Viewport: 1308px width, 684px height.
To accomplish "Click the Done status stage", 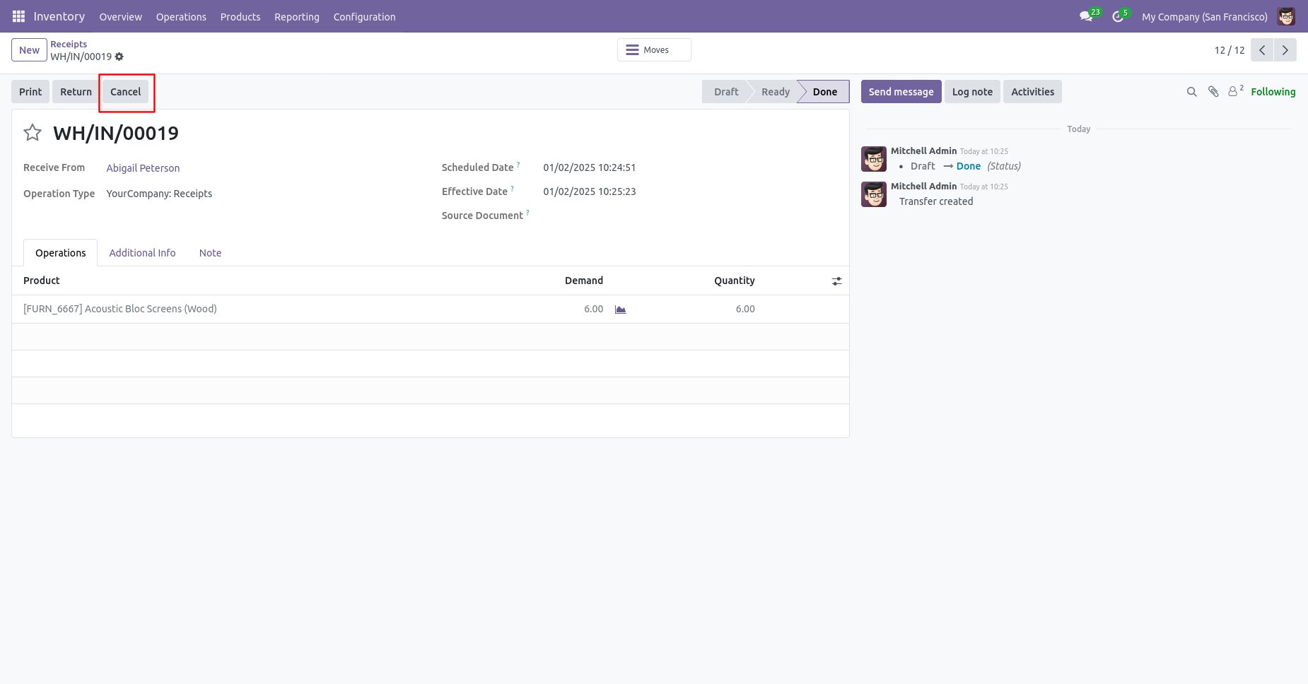I will pos(824,92).
